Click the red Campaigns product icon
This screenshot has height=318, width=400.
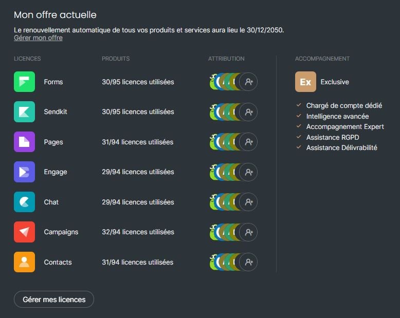[x=24, y=232]
